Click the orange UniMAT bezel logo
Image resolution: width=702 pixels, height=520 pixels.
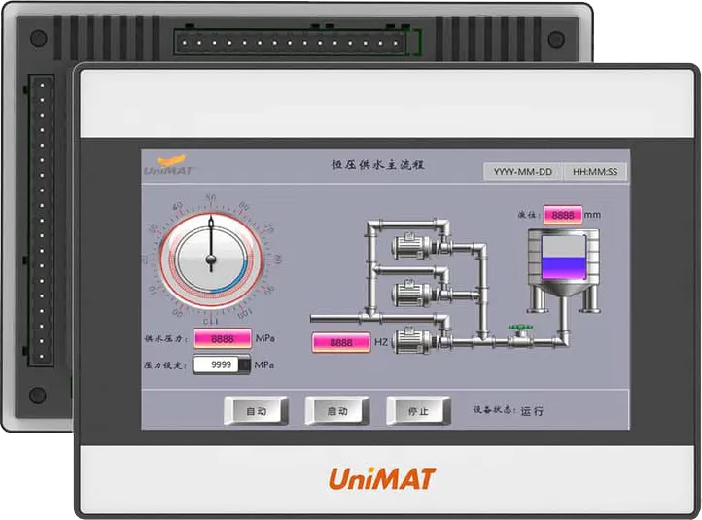[382, 478]
